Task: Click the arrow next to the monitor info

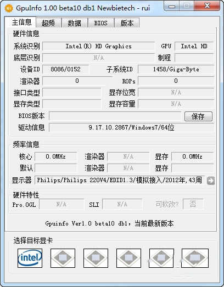Action: coord(211,181)
